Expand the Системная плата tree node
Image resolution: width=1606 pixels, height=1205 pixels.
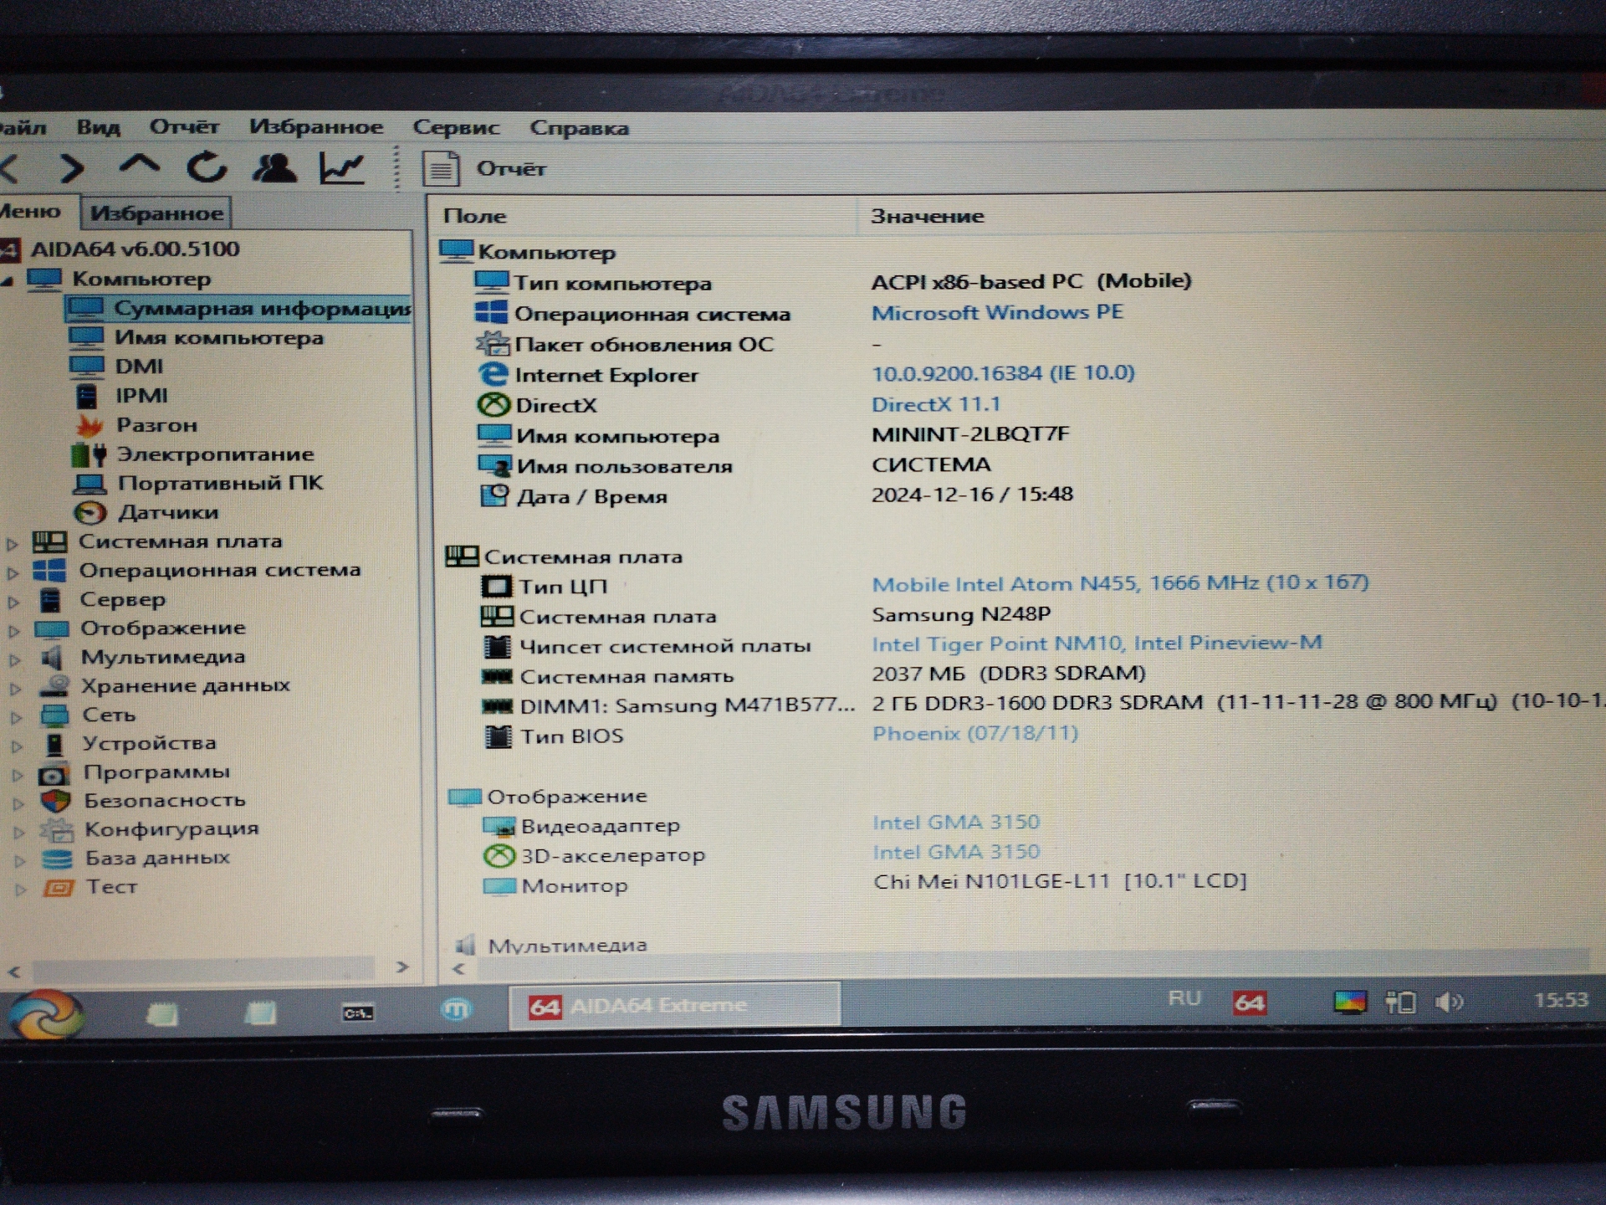point(12,543)
